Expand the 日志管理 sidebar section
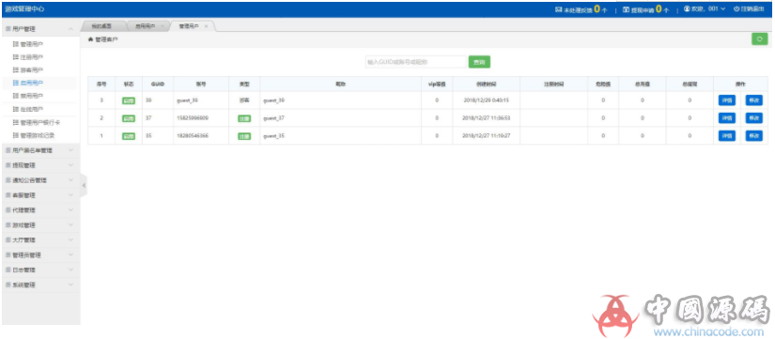The image size is (775, 339). tap(41, 270)
